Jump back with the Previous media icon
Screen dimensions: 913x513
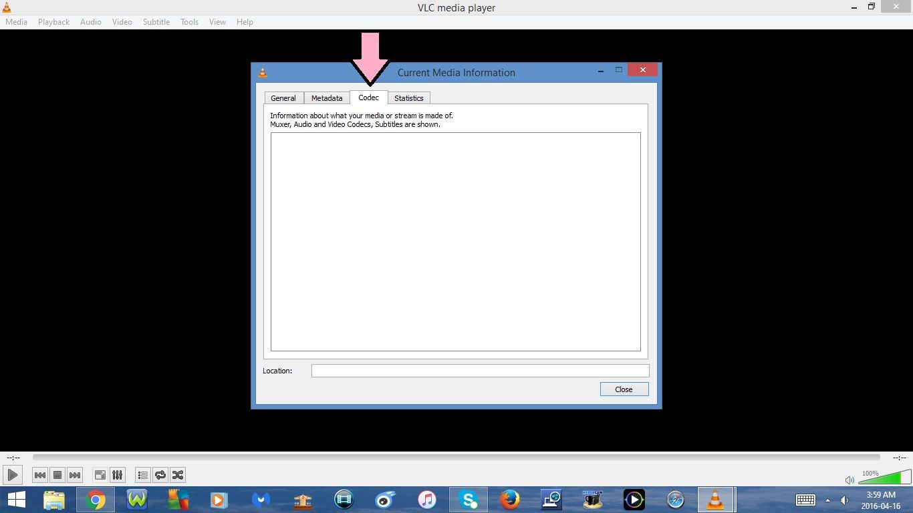pyautogui.click(x=39, y=474)
